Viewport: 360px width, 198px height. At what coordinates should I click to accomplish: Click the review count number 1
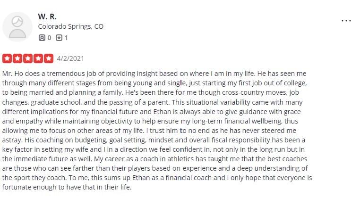click(x=66, y=38)
